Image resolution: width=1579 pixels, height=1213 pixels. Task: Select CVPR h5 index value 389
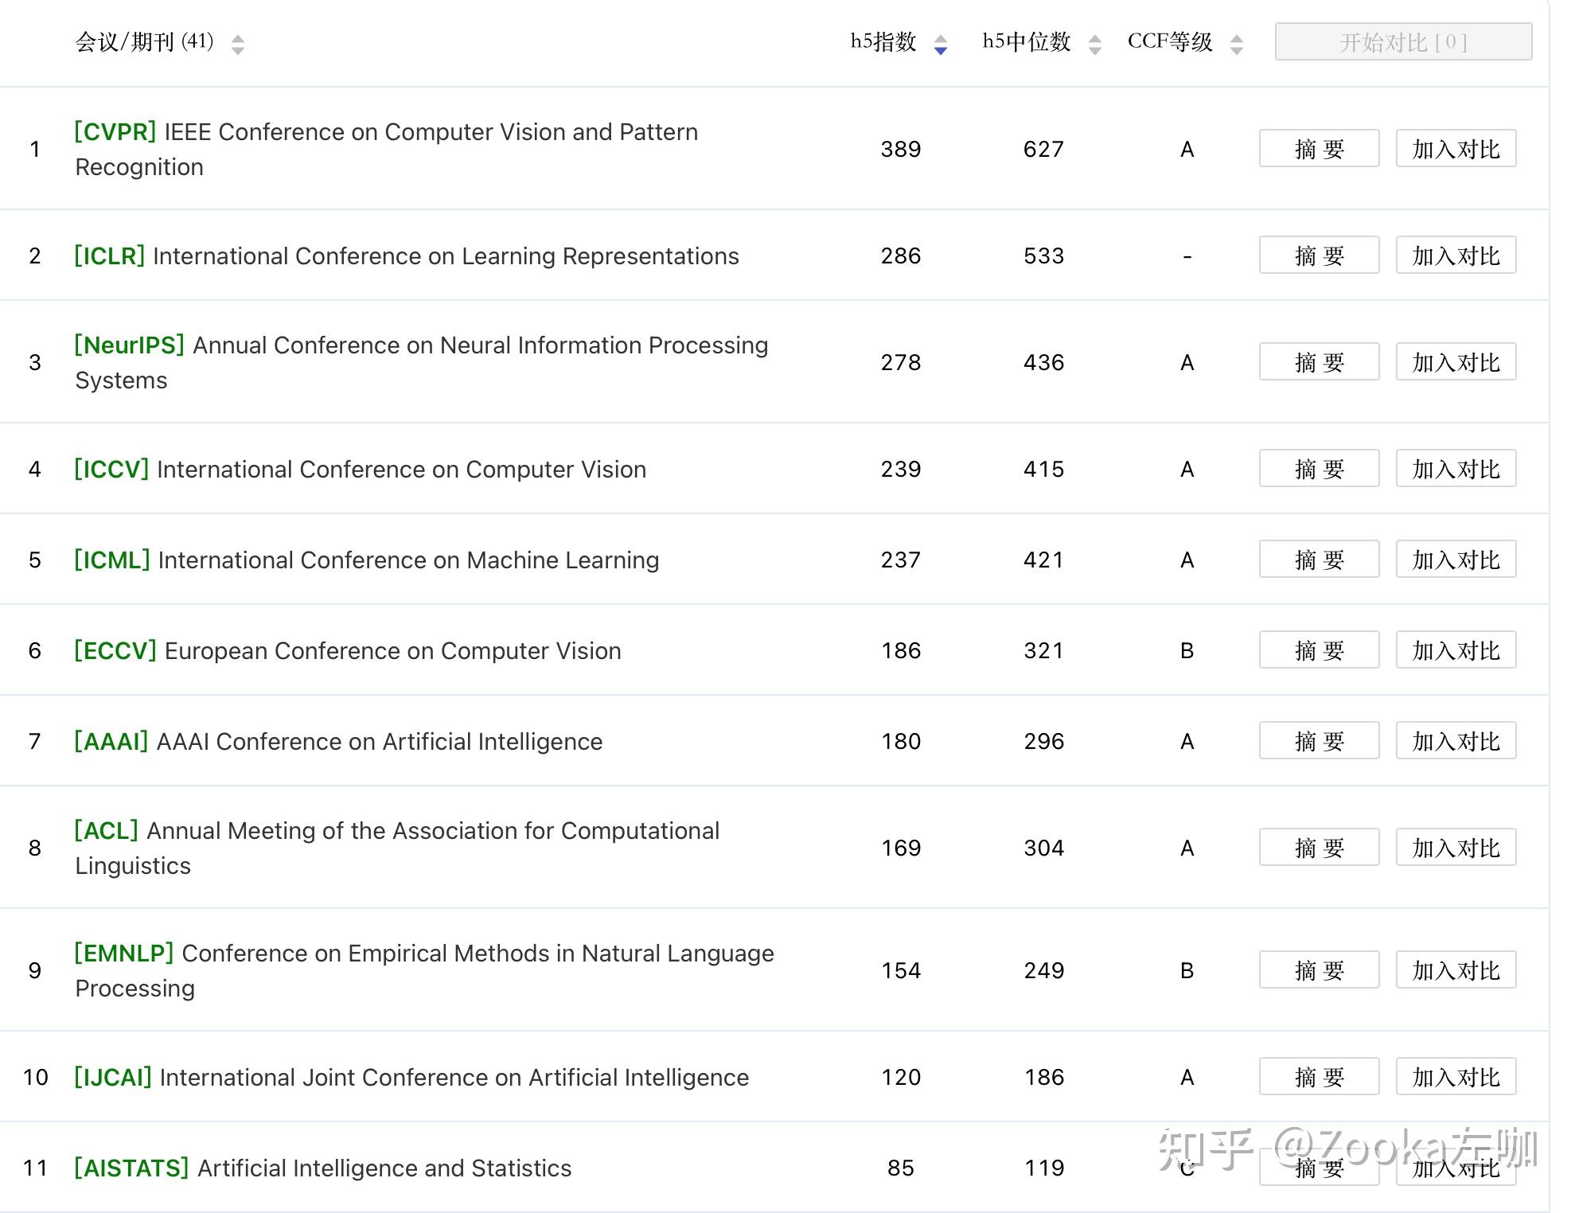[x=901, y=150]
